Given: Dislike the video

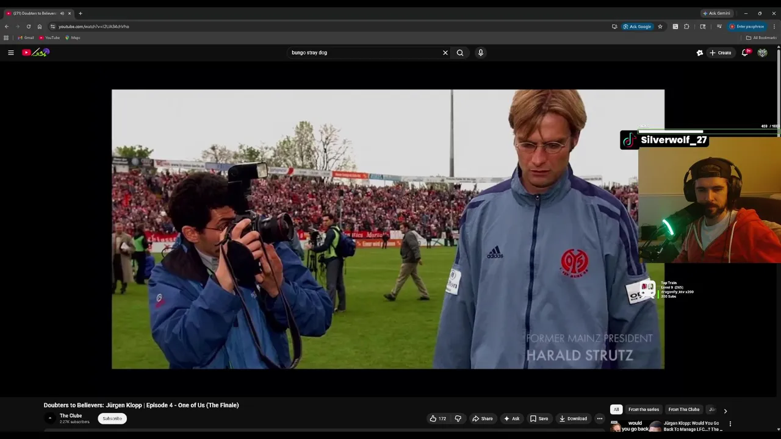Looking at the screenshot, I should click(458, 418).
